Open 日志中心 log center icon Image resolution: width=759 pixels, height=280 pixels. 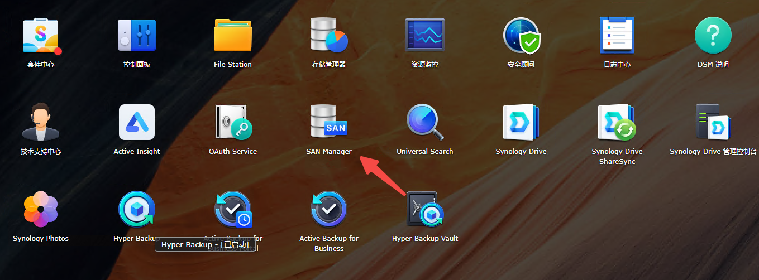coord(617,35)
